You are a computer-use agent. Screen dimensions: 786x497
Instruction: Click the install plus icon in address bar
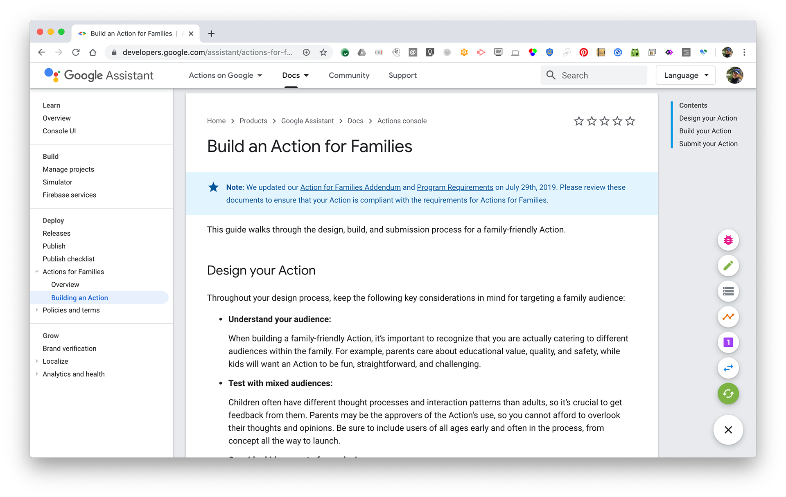(306, 52)
